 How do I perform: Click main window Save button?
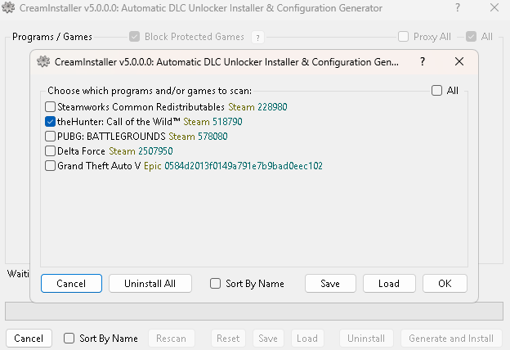click(268, 339)
